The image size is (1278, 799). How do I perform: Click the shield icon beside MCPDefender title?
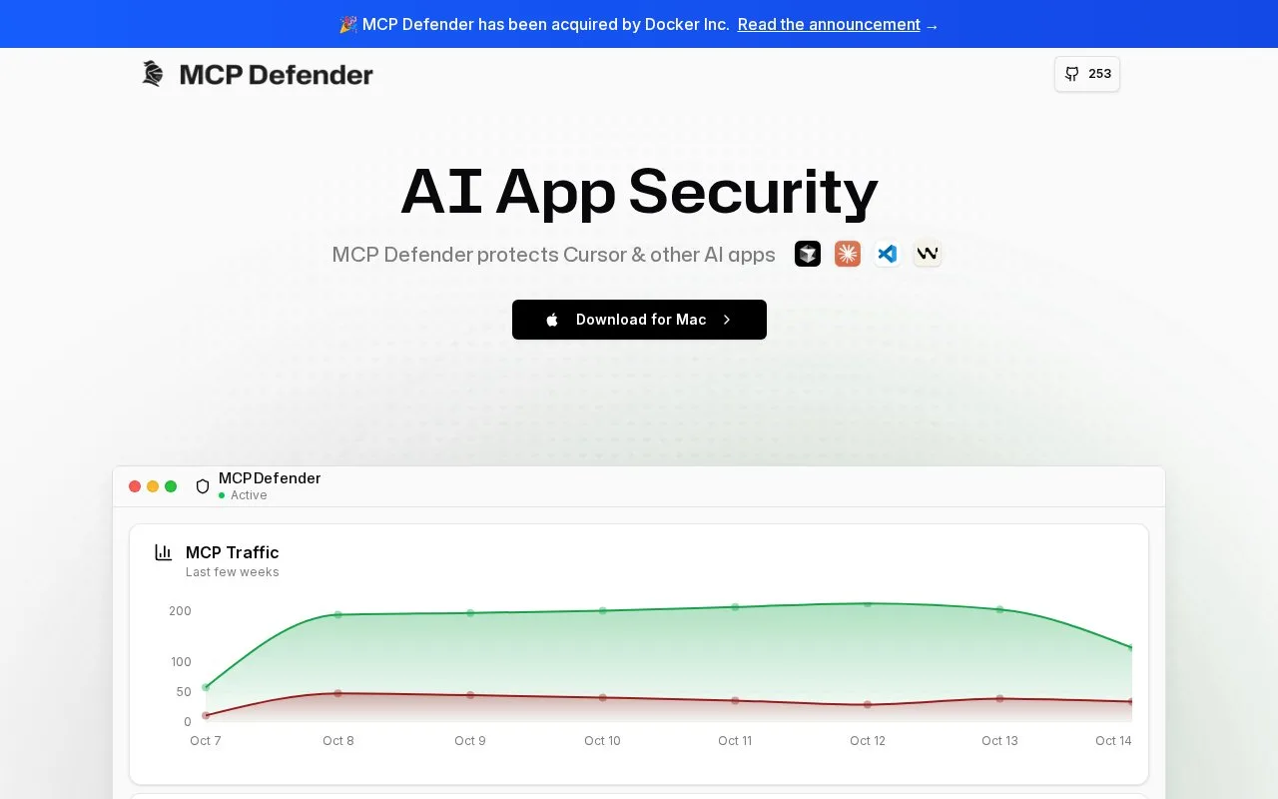(203, 486)
